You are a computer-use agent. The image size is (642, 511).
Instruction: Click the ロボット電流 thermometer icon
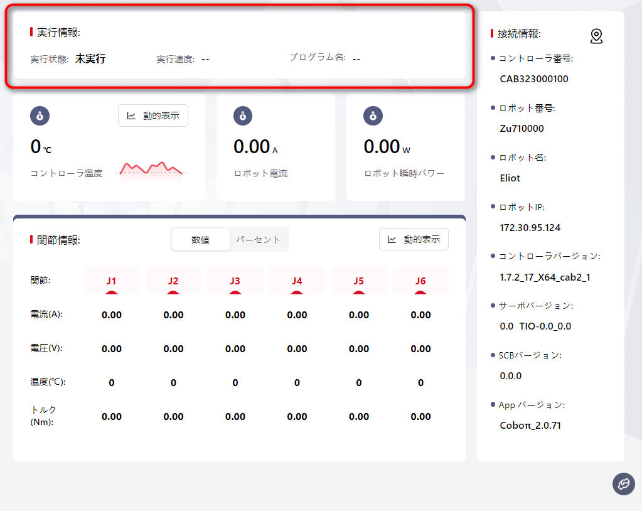pyautogui.click(x=243, y=116)
